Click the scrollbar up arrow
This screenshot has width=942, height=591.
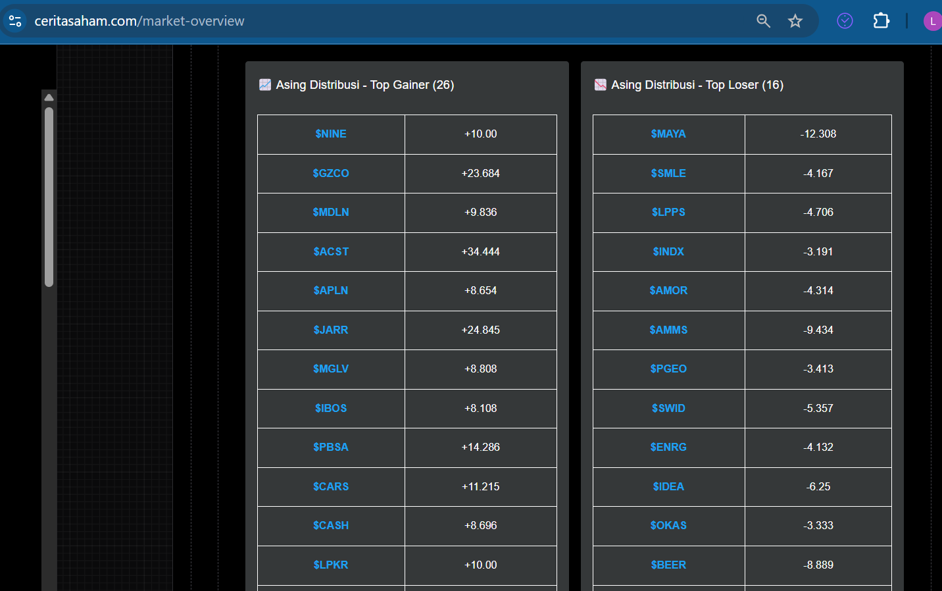49,97
